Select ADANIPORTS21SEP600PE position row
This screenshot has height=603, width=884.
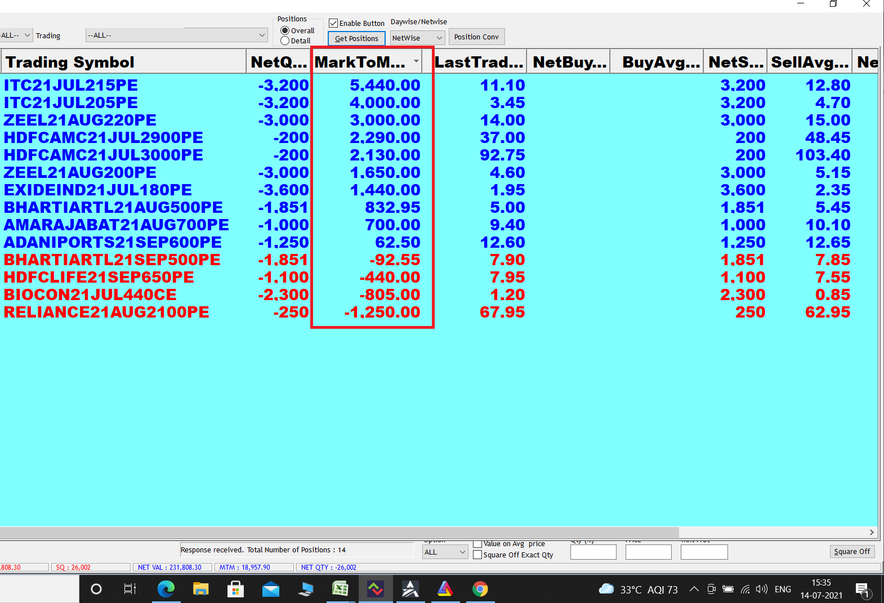point(439,242)
